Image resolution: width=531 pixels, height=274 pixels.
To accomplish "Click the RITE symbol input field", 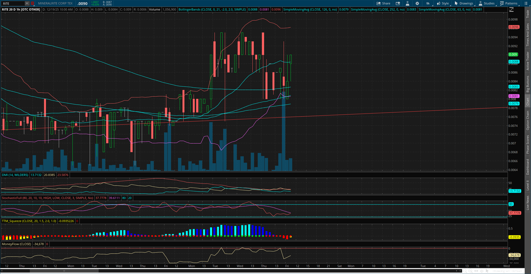I will 13,3.
